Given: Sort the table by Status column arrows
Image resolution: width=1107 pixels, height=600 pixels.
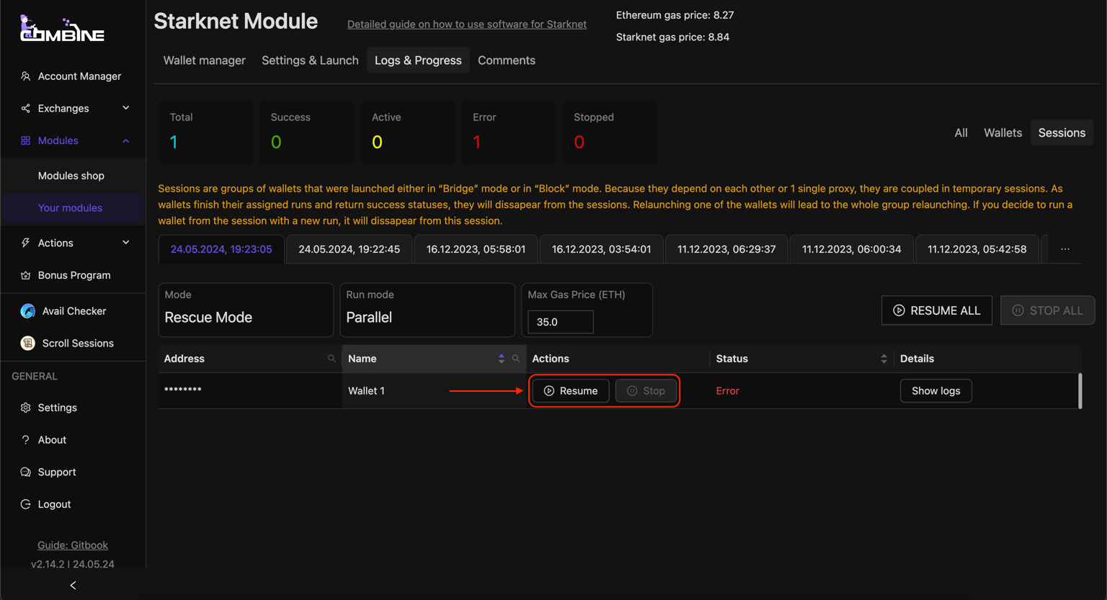Looking at the screenshot, I should pos(884,359).
